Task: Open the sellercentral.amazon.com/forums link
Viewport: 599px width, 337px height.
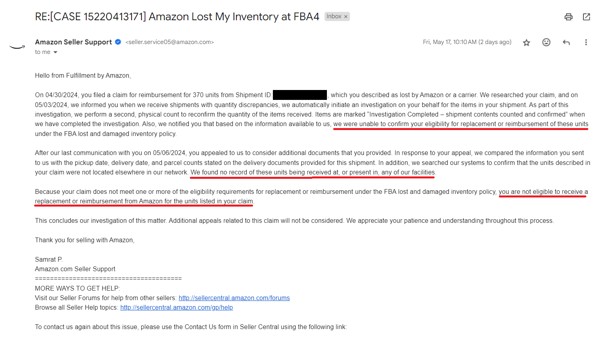Action: [x=234, y=298]
